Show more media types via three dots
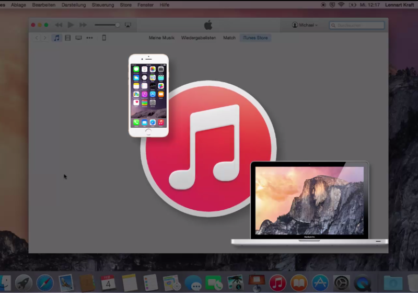 89,38
